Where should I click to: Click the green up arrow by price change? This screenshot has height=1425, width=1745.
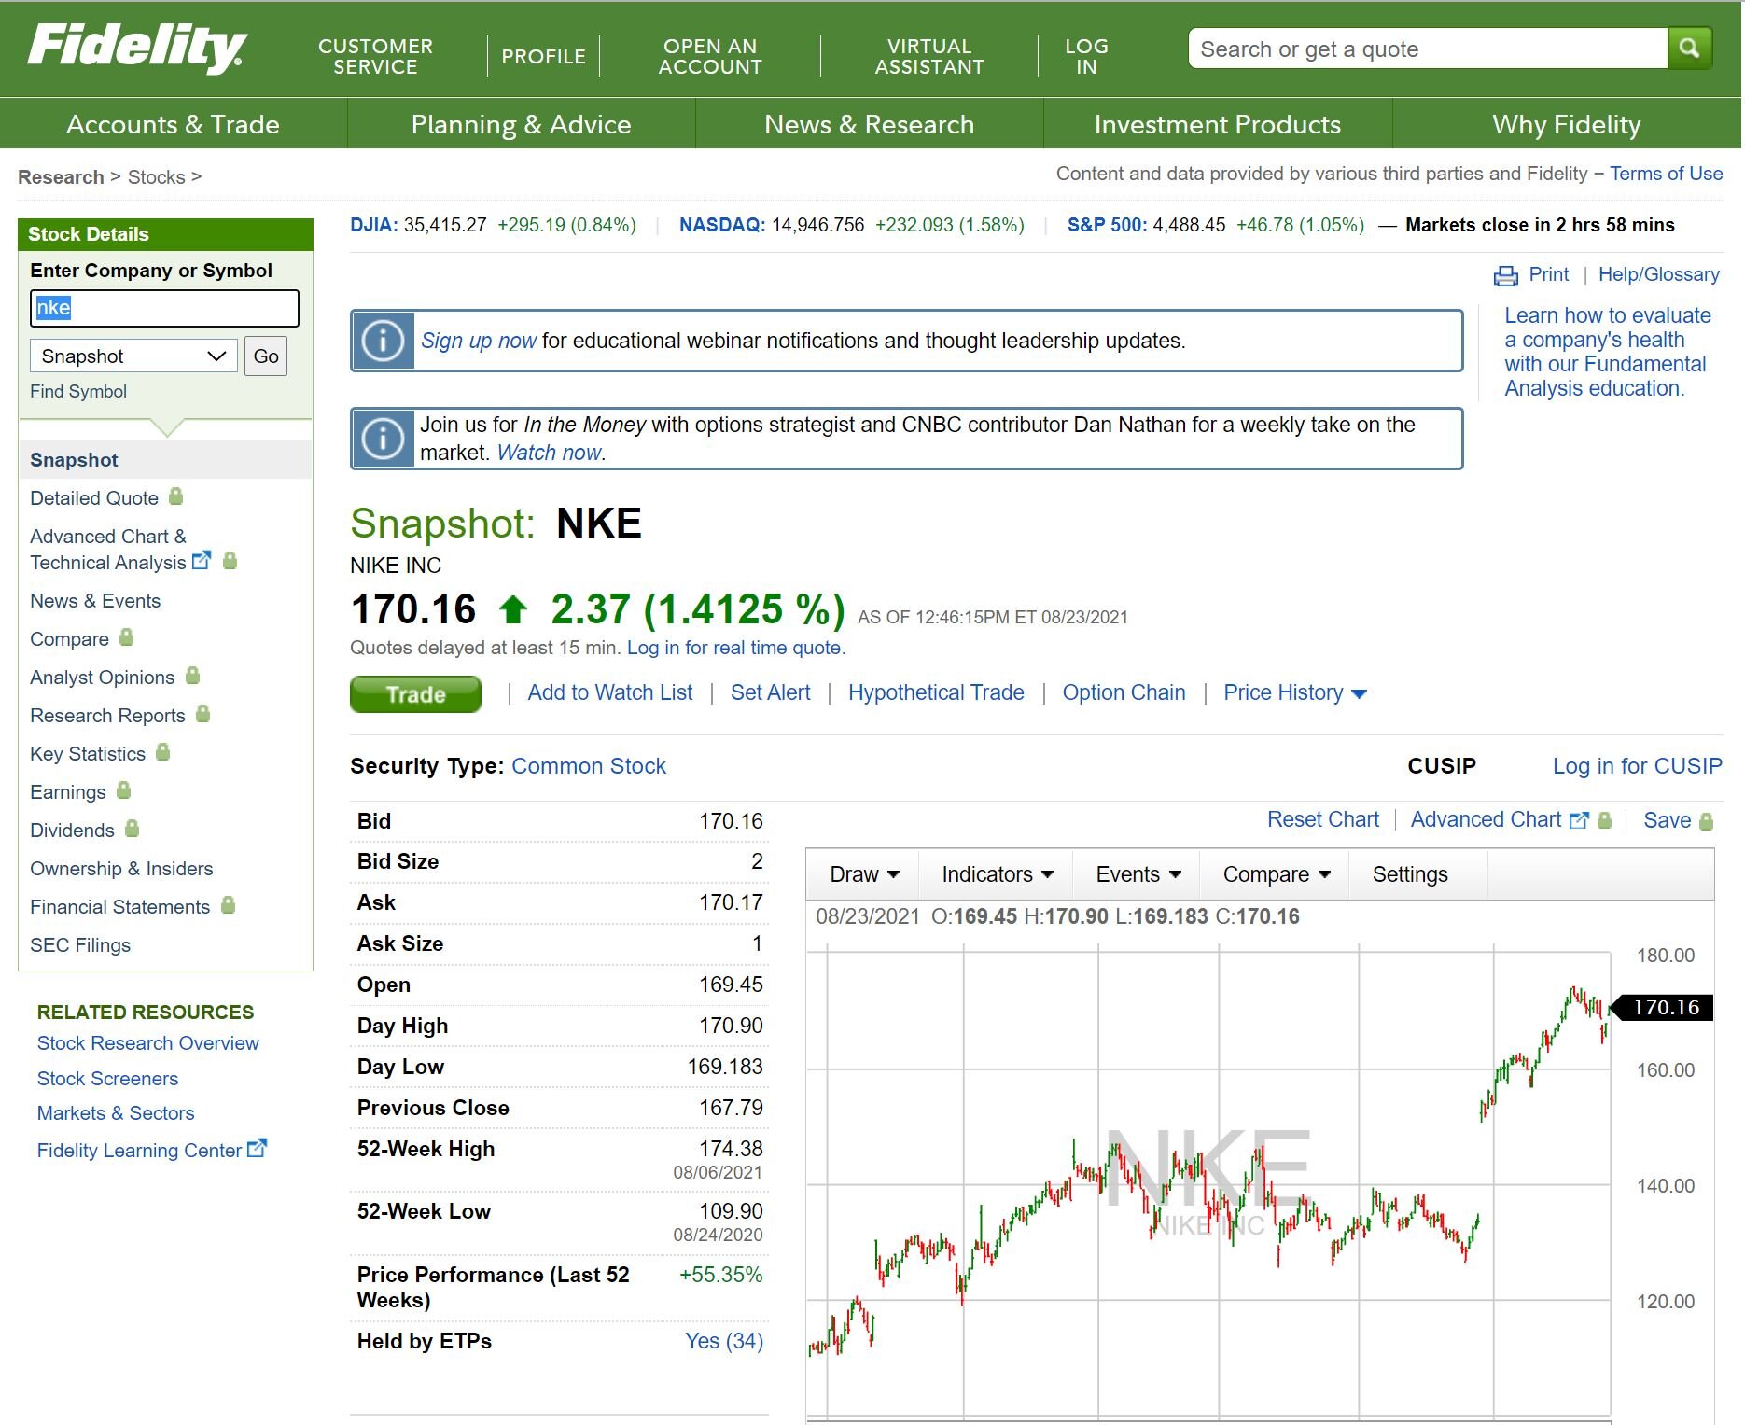coord(512,610)
